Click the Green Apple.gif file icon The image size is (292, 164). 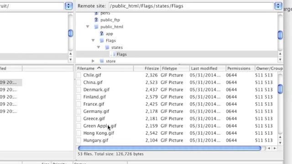pos(78,126)
